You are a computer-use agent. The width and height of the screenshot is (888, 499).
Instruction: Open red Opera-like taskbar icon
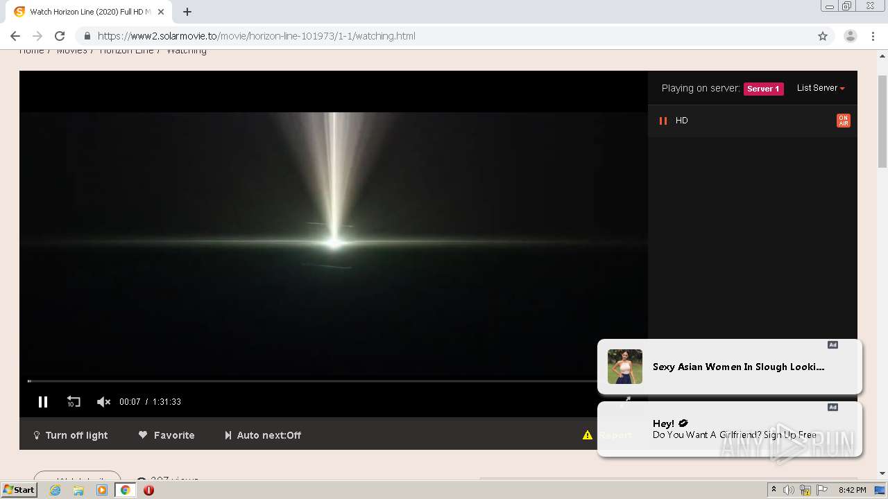[x=148, y=490]
